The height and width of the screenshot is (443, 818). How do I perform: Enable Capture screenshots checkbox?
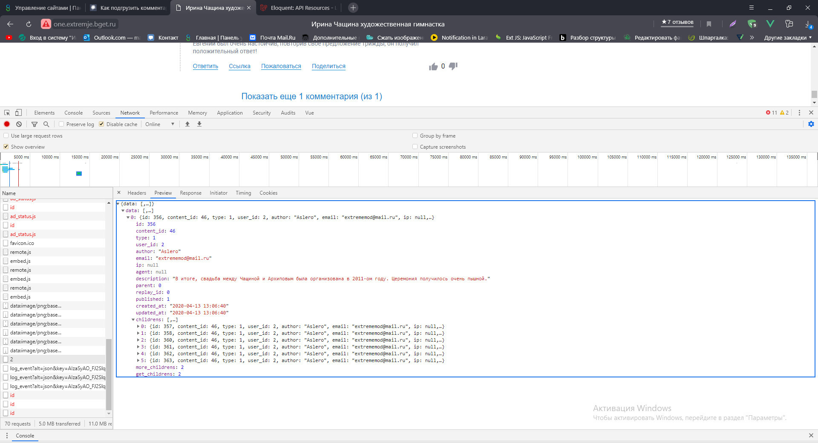pos(415,147)
